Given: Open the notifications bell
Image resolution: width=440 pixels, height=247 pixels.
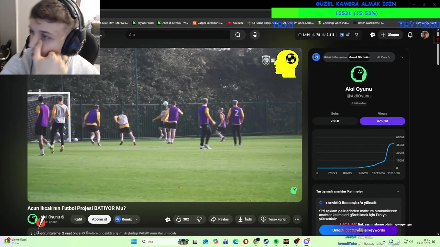Looking at the screenshot, I should 410,35.
